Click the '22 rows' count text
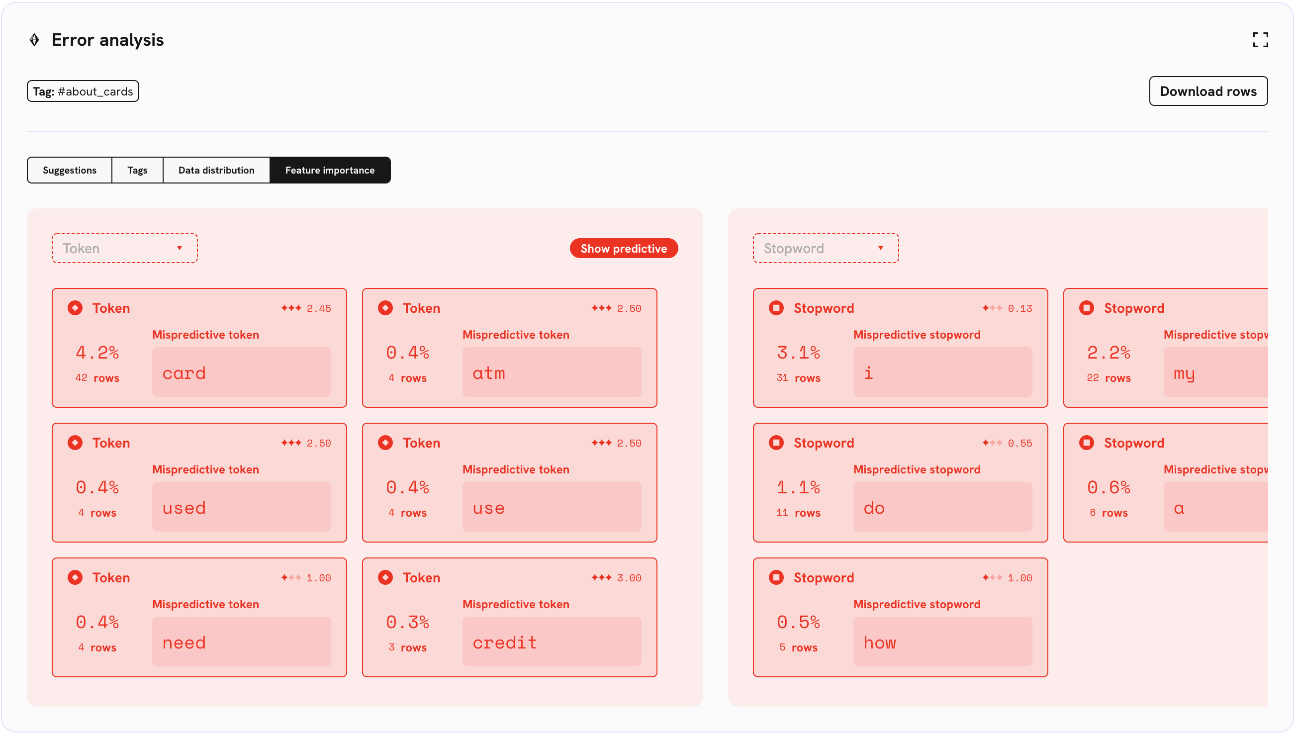Screen dimensions: 1297x736 pyautogui.click(x=1110, y=378)
